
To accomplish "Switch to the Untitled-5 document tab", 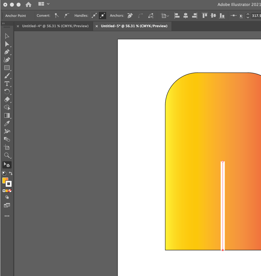I will point(134,26).
